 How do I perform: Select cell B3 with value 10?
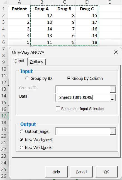[42, 22]
